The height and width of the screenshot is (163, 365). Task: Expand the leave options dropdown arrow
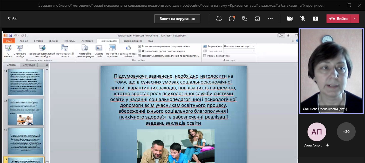click(x=355, y=19)
